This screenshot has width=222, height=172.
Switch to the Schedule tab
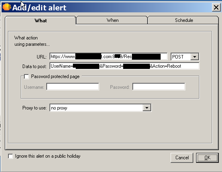point(184,20)
